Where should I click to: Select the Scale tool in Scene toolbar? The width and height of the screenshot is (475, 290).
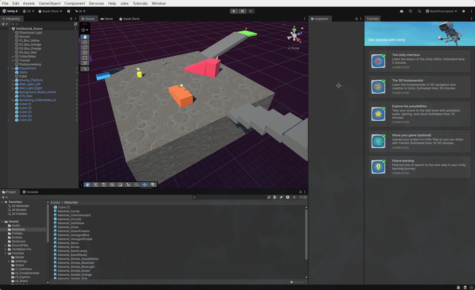click(85, 53)
